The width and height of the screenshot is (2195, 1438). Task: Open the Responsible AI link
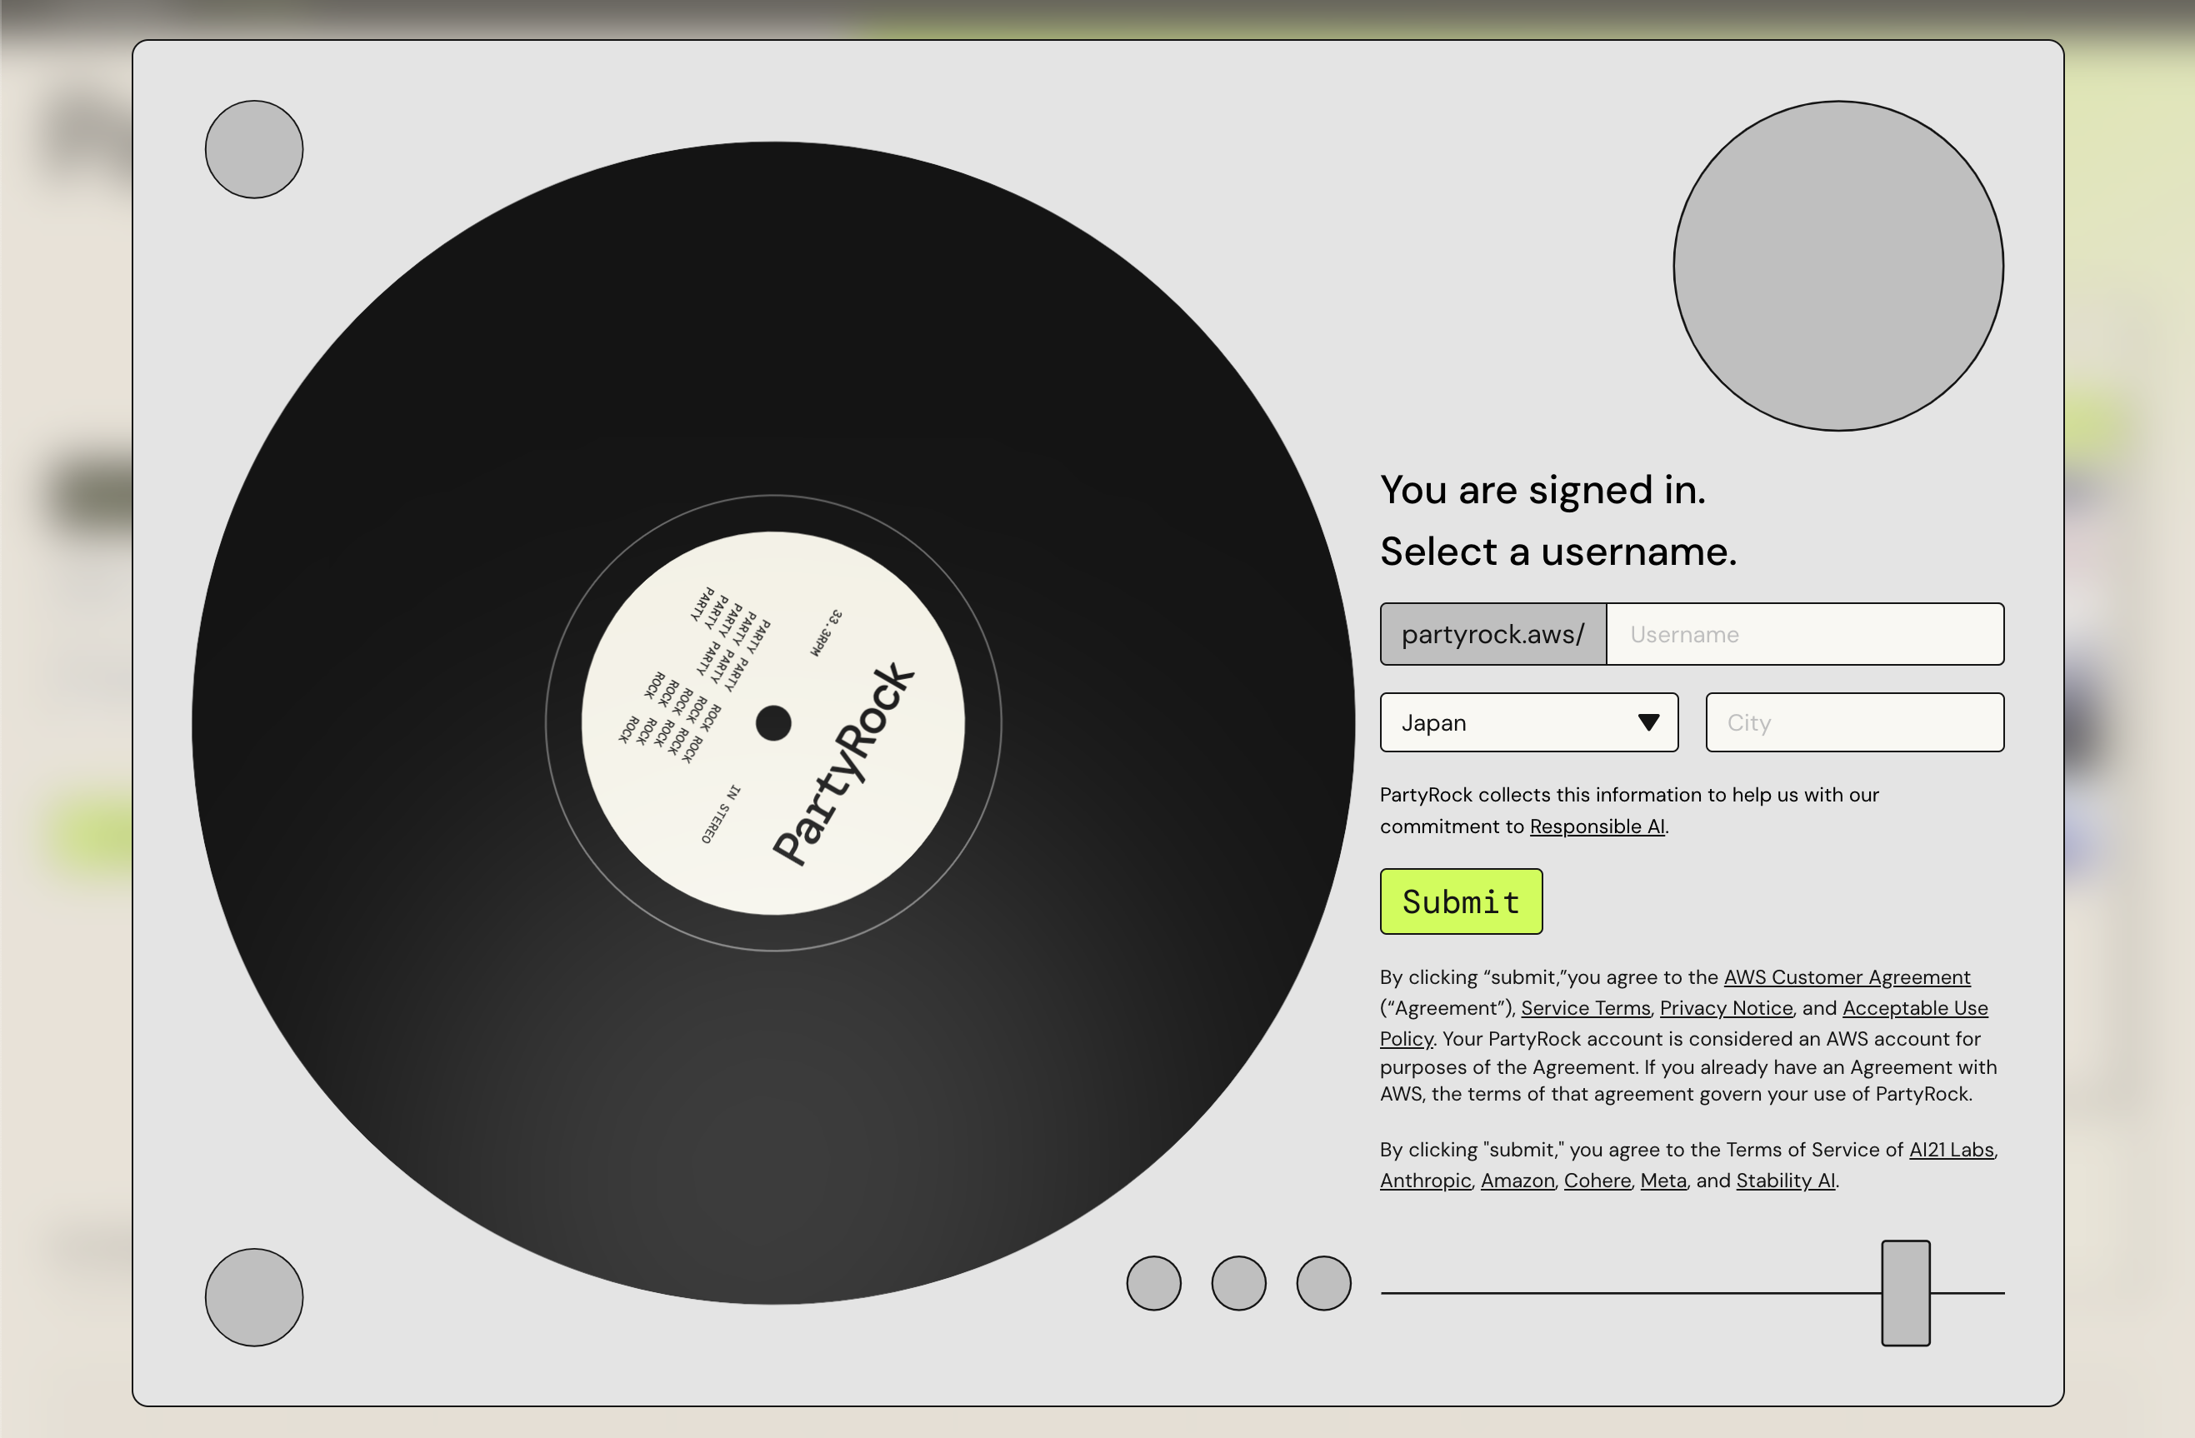tap(1597, 826)
